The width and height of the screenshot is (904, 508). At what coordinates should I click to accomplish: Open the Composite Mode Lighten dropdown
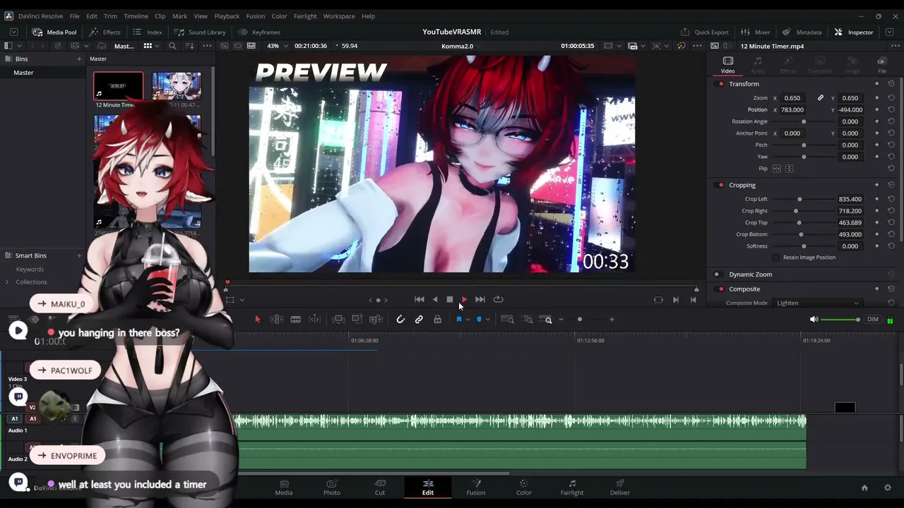[x=817, y=303]
